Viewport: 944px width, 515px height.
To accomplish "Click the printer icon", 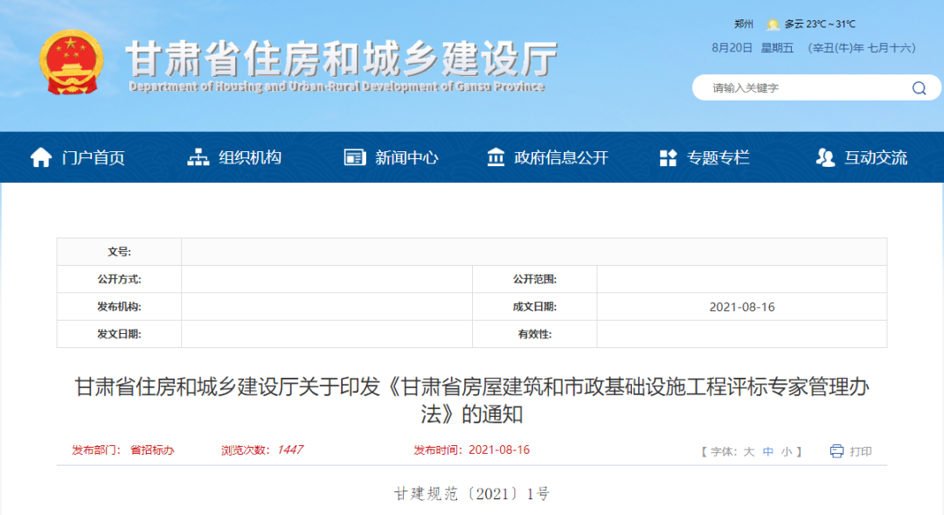I will point(836,451).
